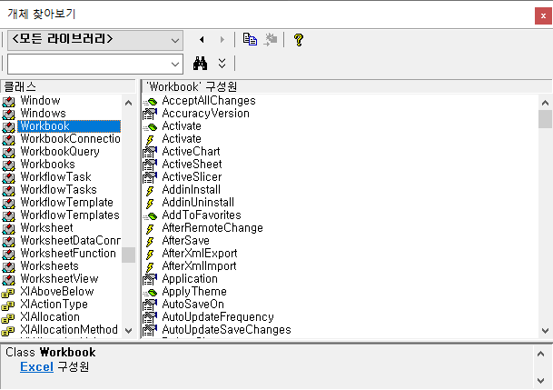
Task: Select the AfterSave event
Action: (185, 240)
